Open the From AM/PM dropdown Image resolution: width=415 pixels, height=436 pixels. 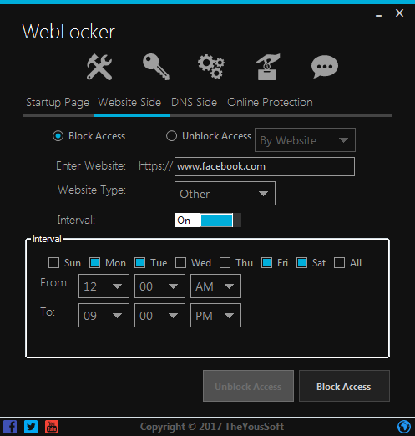pos(215,286)
